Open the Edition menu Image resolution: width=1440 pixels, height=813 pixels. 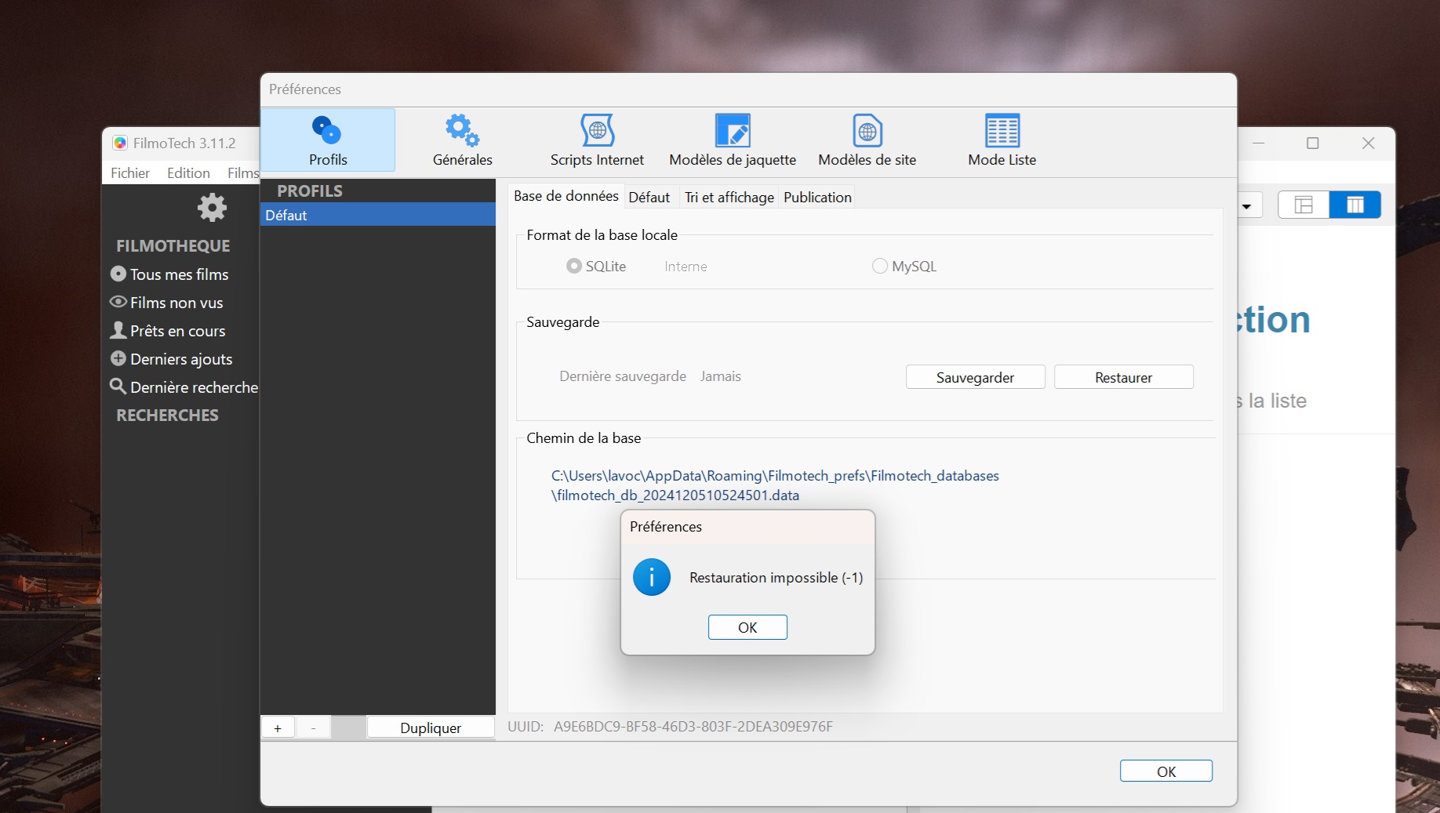coord(188,173)
